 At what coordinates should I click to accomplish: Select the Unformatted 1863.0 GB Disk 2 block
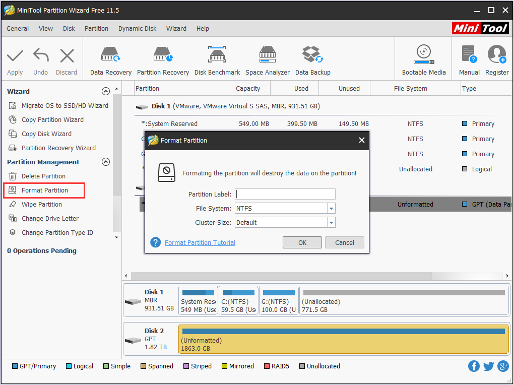click(x=344, y=340)
